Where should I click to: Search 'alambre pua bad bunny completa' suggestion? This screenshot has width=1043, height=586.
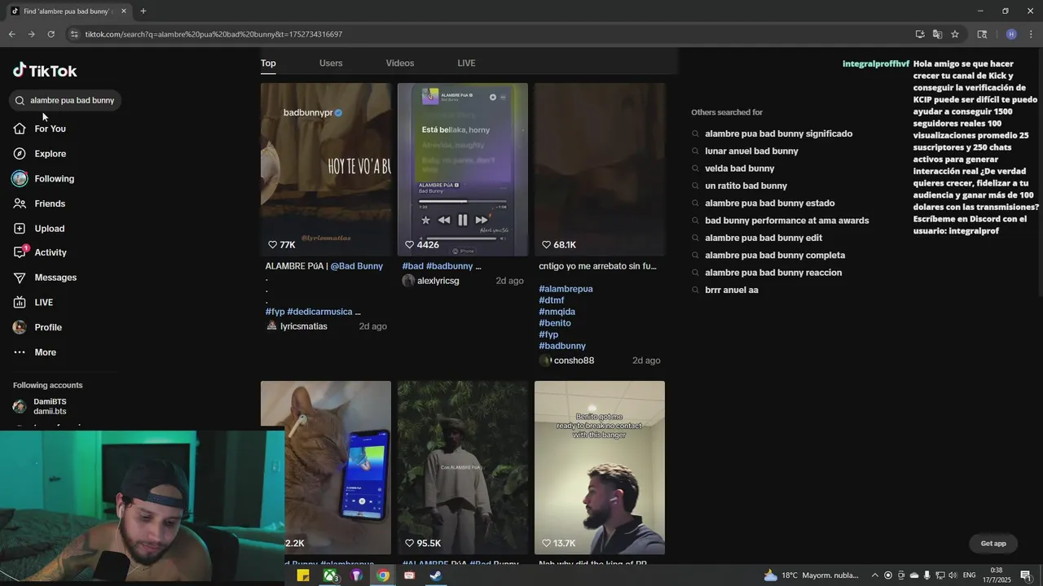tap(775, 256)
